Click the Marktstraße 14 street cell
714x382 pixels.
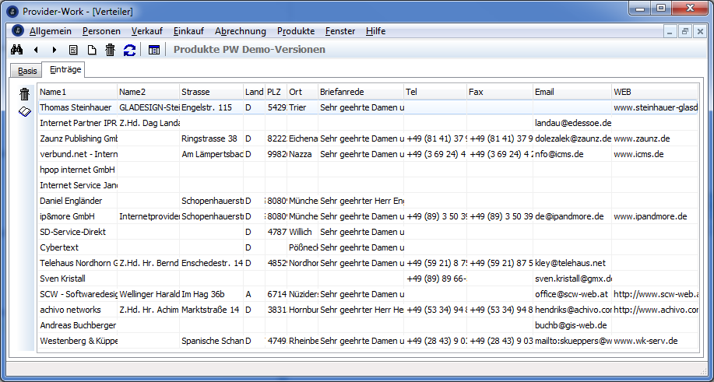211,310
